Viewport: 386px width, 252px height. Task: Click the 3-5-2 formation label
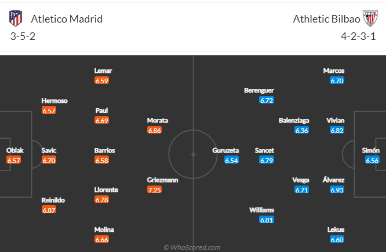click(23, 36)
